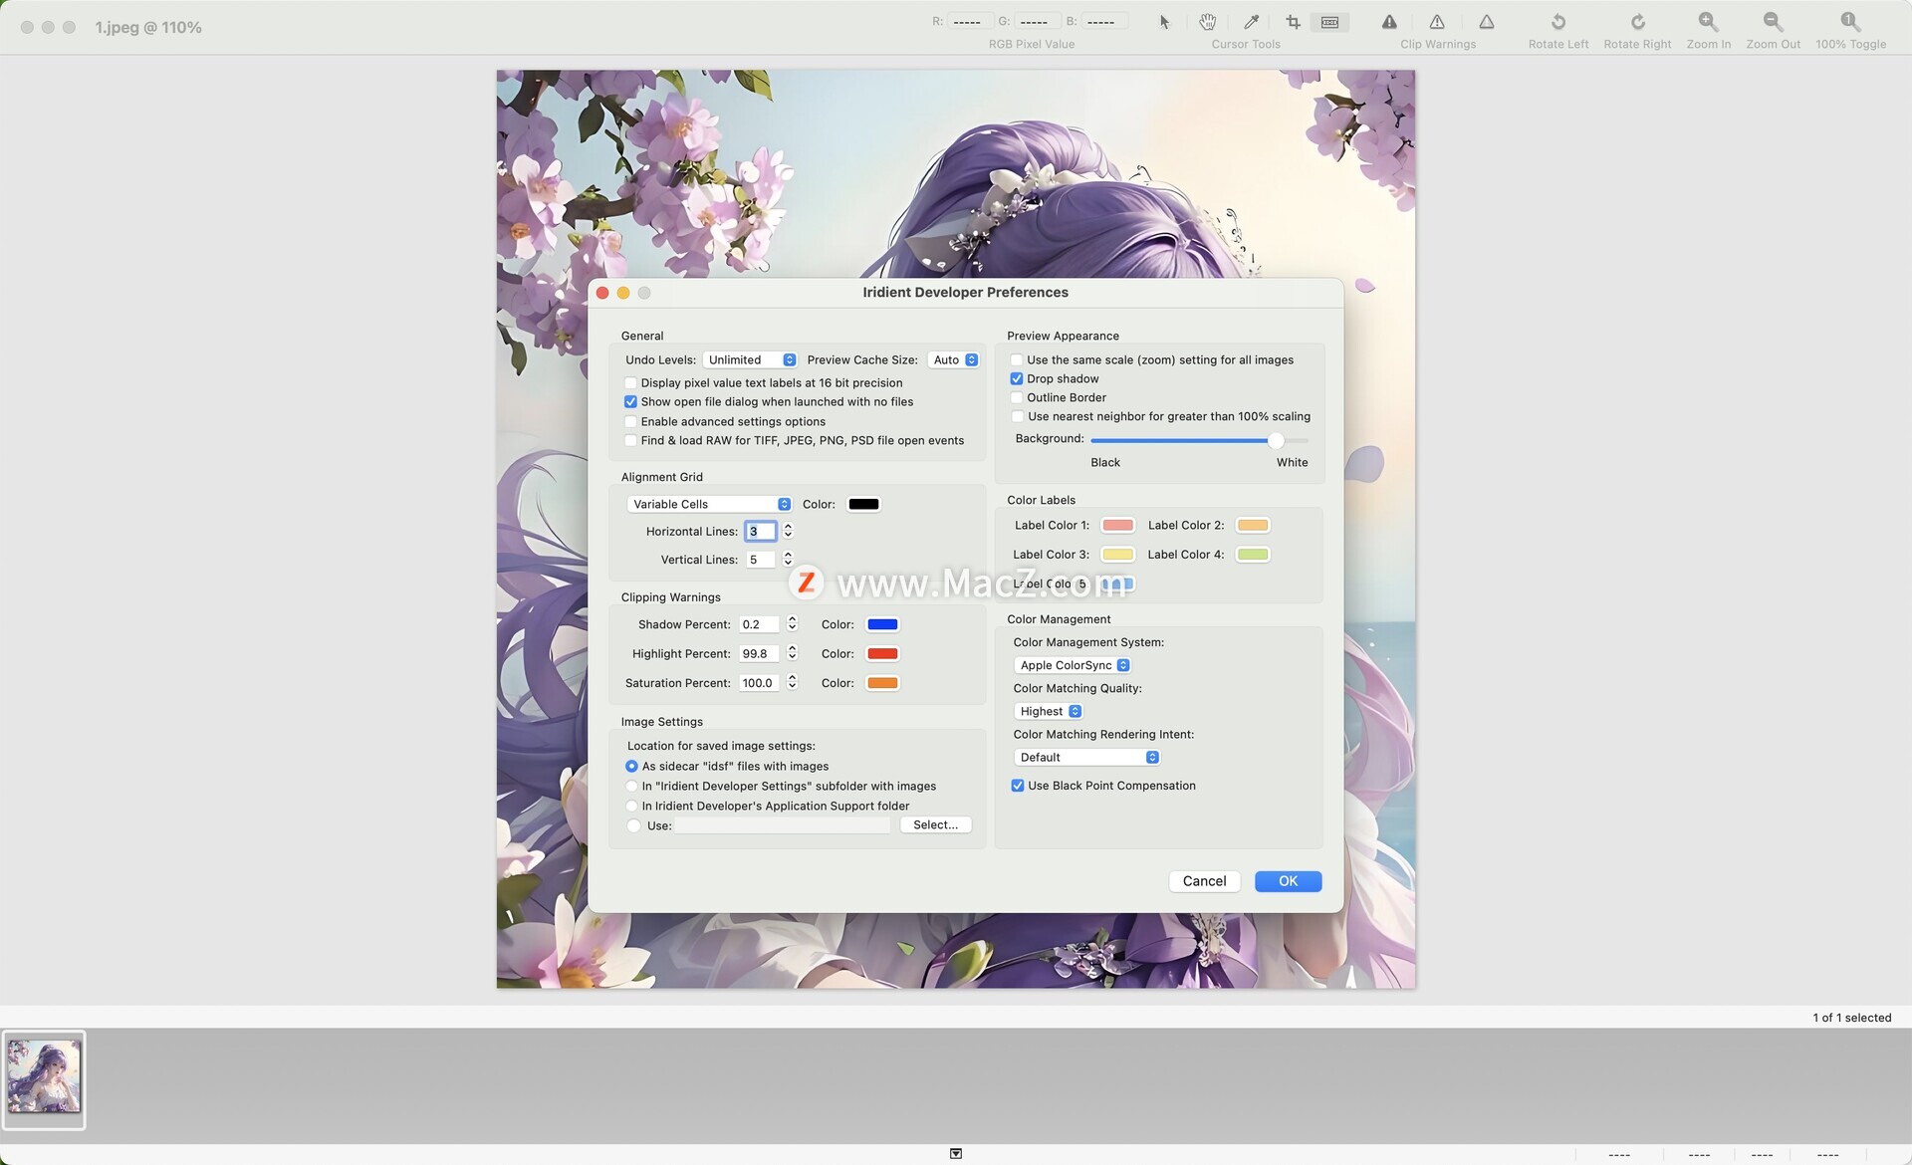Image resolution: width=1912 pixels, height=1165 pixels.
Task: Check Find & load RAW for TIFF, JPEG
Action: coord(630,441)
